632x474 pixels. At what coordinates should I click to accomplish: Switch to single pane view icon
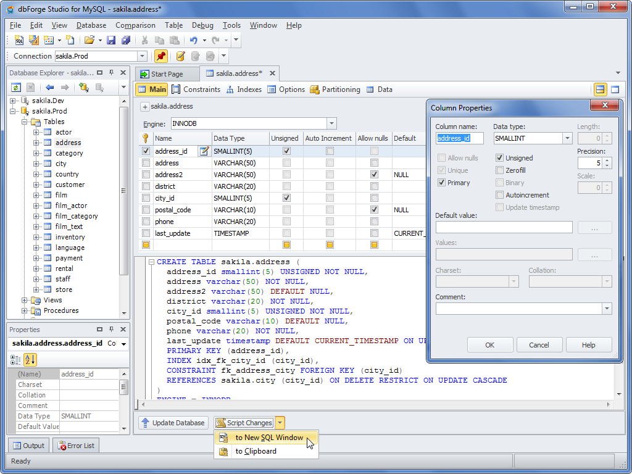coord(615,89)
